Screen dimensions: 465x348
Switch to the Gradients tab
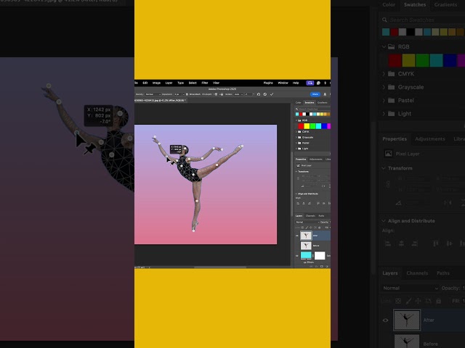pos(323,103)
